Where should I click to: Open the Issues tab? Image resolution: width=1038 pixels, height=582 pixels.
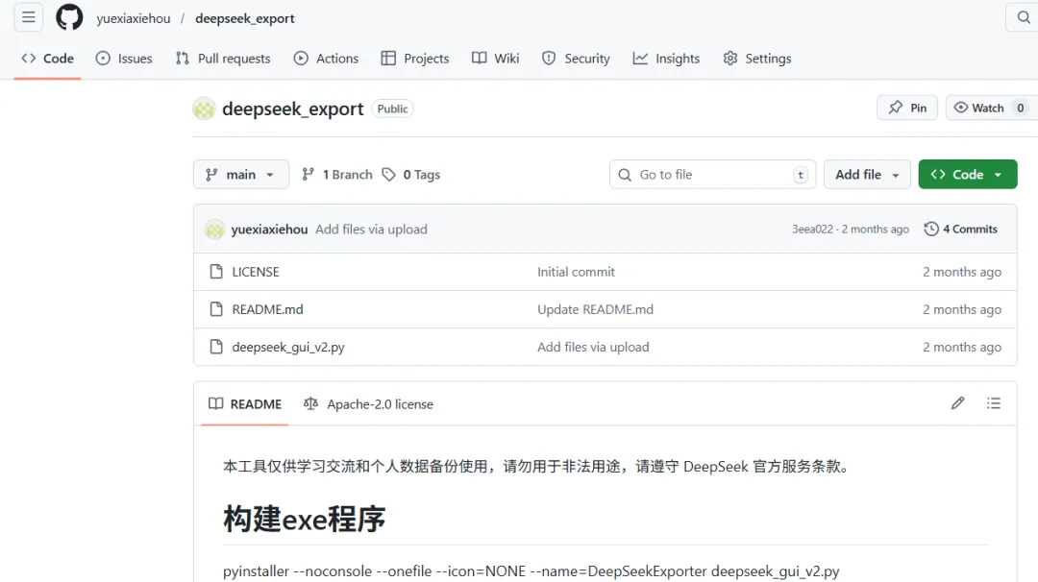[x=124, y=59]
